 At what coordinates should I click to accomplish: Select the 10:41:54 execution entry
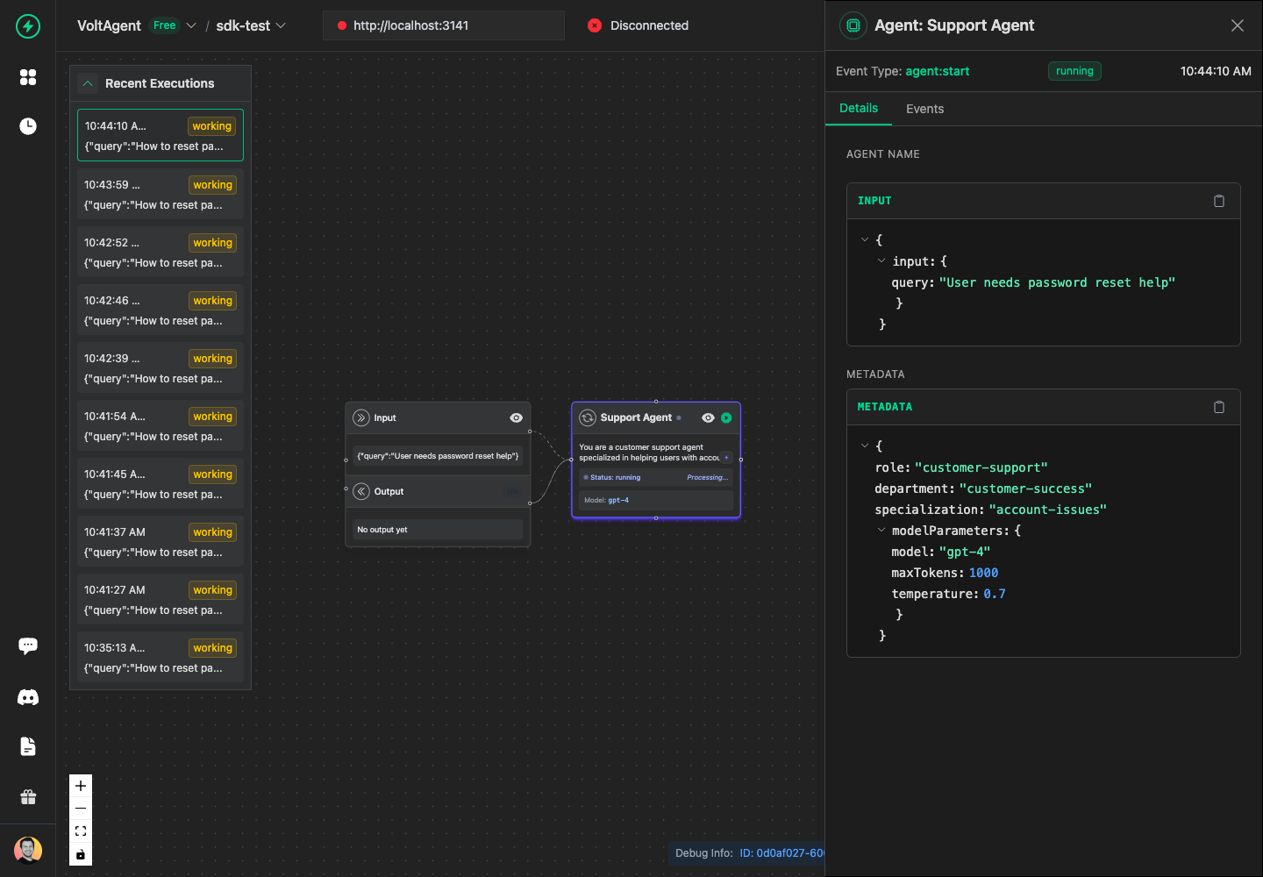point(161,426)
